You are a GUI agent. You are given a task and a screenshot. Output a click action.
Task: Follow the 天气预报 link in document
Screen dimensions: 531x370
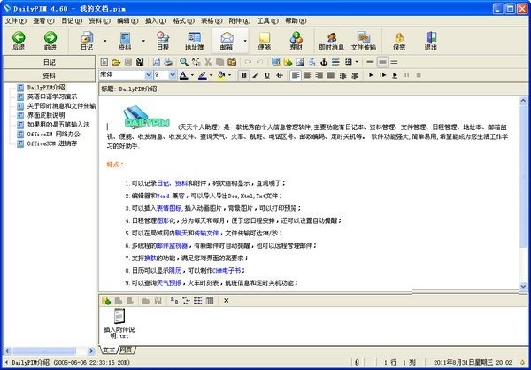(x=169, y=283)
